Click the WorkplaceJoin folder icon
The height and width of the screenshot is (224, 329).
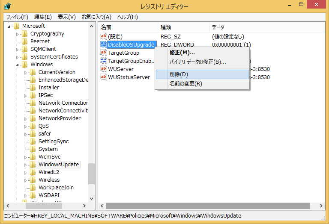33,188
